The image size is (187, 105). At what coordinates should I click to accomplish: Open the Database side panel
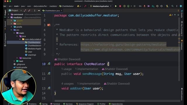click(182, 45)
